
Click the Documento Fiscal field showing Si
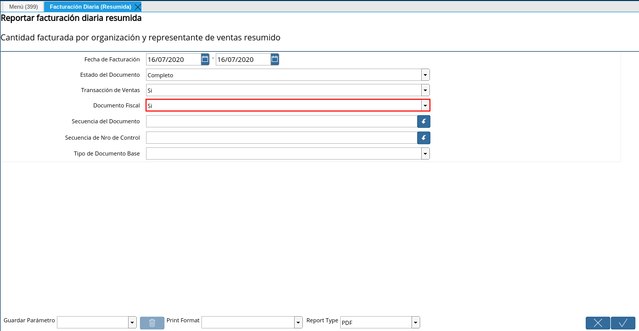coord(283,105)
